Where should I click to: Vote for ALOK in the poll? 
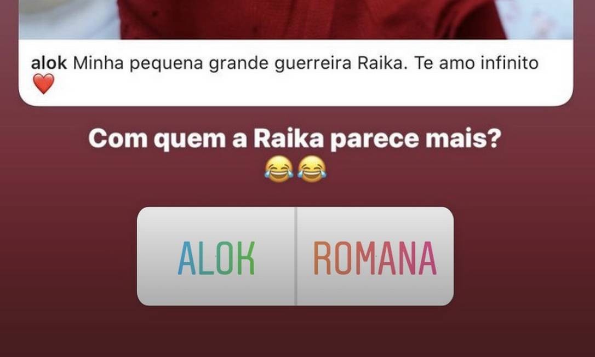(x=216, y=256)
